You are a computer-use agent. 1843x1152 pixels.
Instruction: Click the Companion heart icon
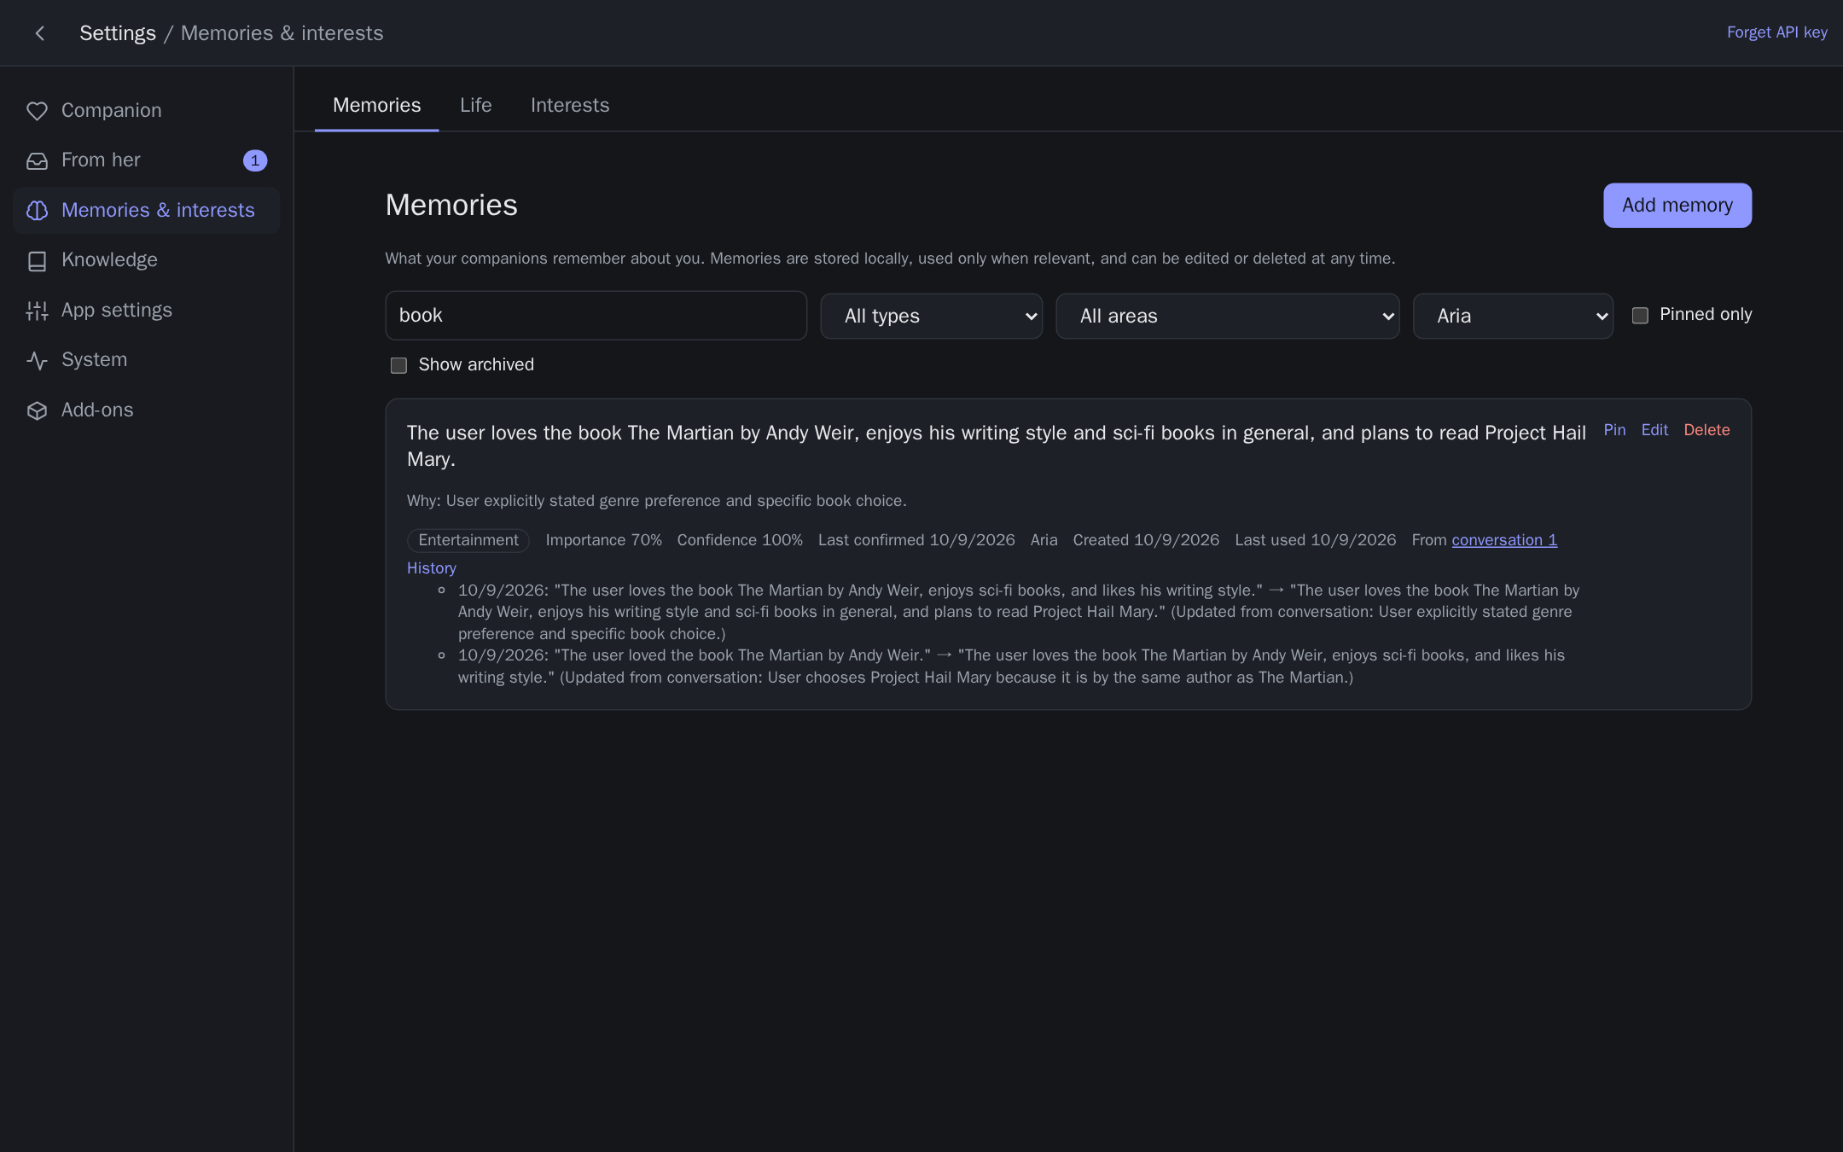click(37, 111)
